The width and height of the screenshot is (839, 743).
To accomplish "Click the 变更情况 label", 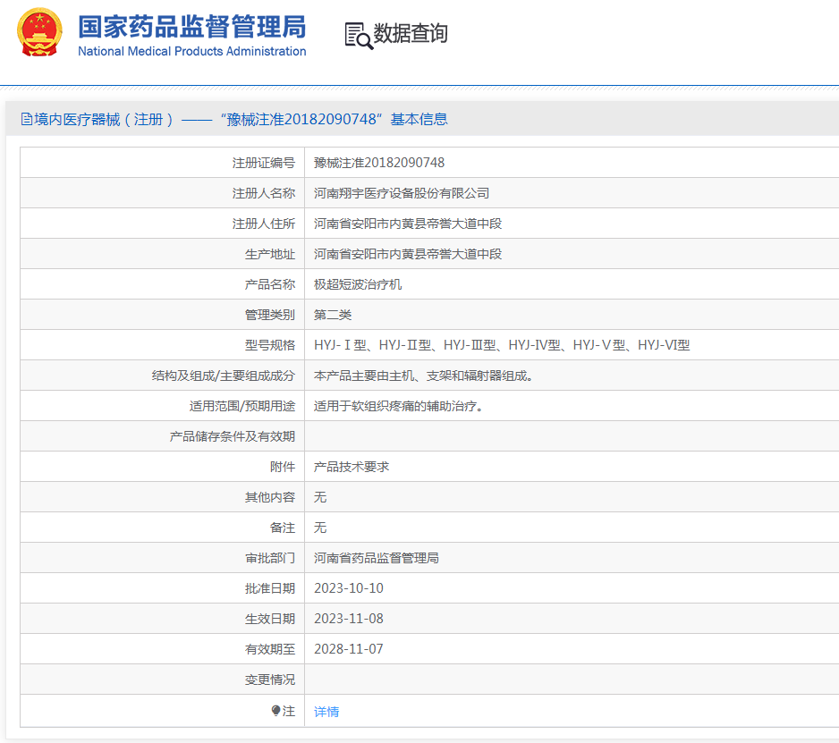I will click(x=270, y=680).
